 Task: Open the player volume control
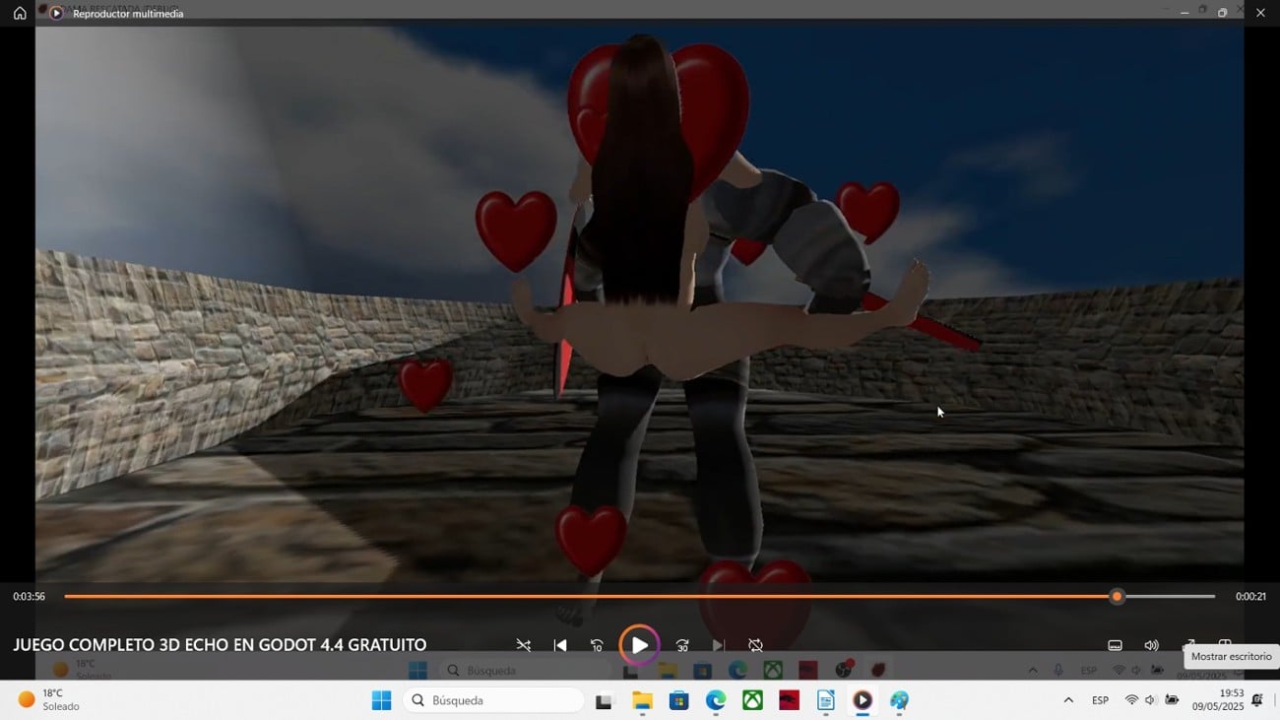pos(1151,645)
